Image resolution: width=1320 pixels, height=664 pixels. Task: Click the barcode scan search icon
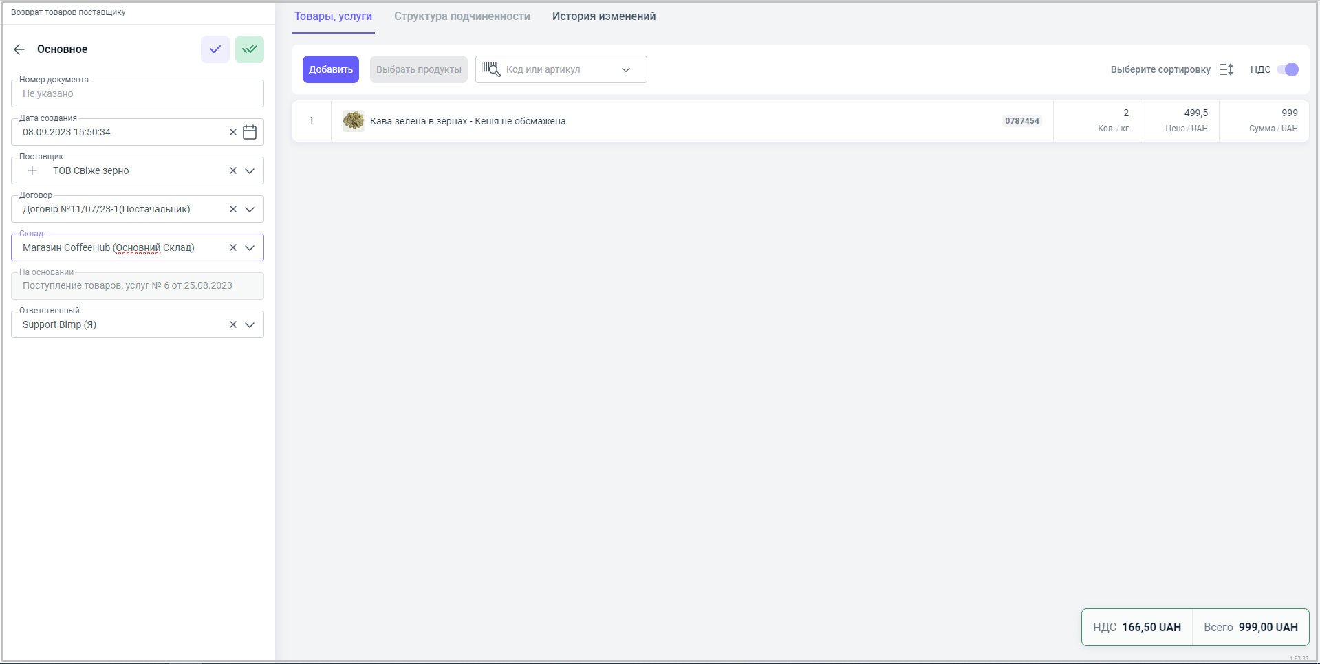pos(490,69)
